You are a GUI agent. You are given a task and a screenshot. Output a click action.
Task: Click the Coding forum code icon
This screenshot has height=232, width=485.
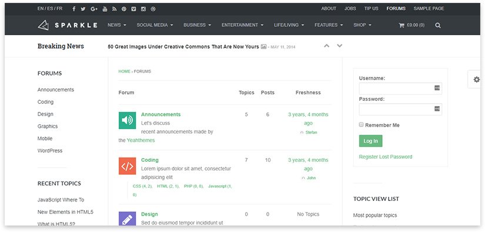127,166
